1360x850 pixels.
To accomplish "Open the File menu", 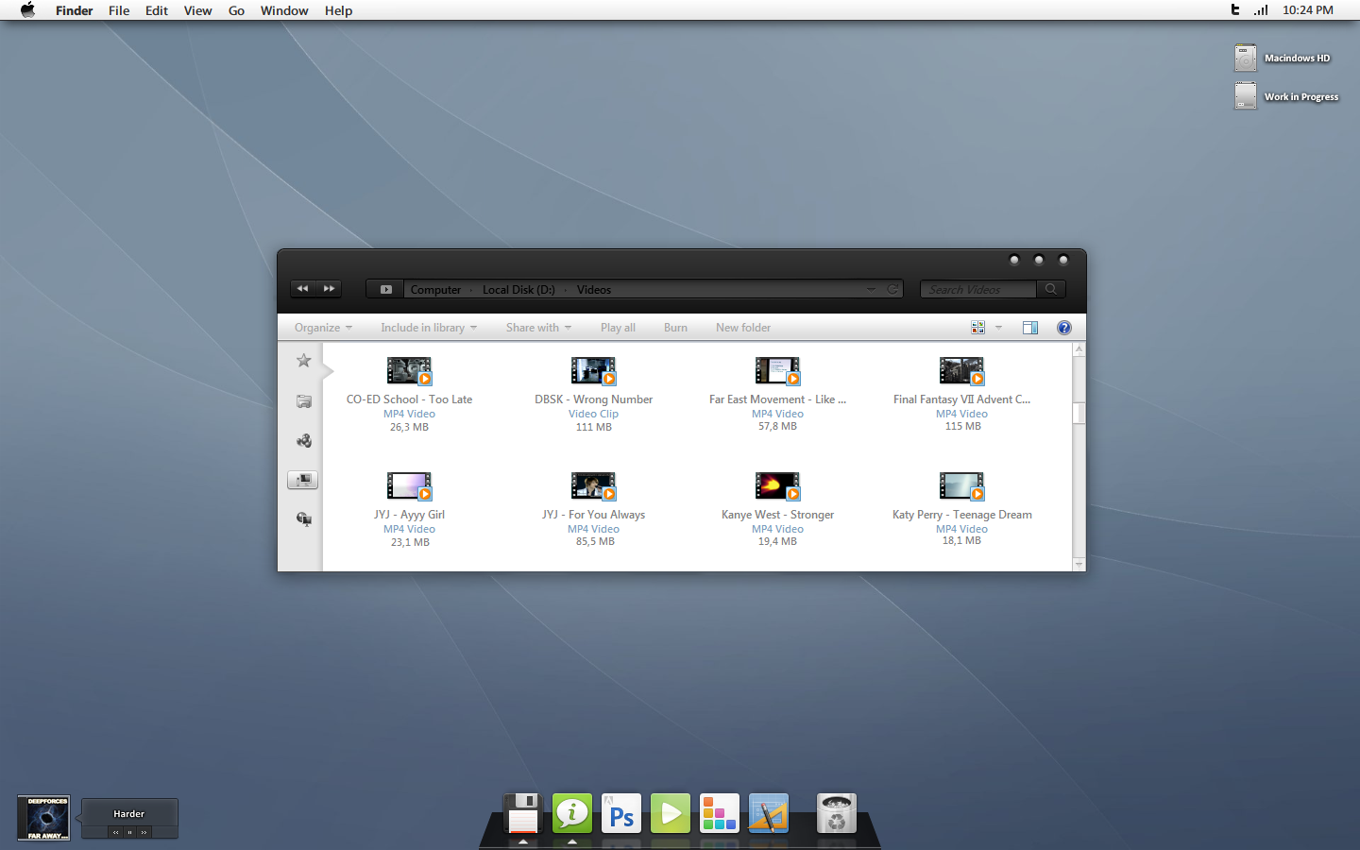I will pyautogui.click(x=119, y=10).
